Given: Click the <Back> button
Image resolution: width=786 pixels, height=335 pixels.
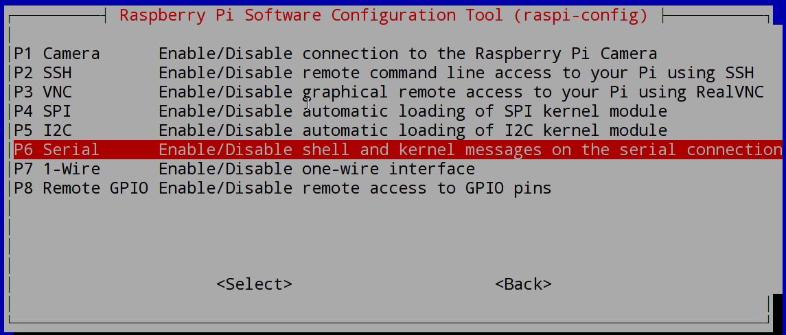Looking at the screenshot, I should (x=523, y=284).
